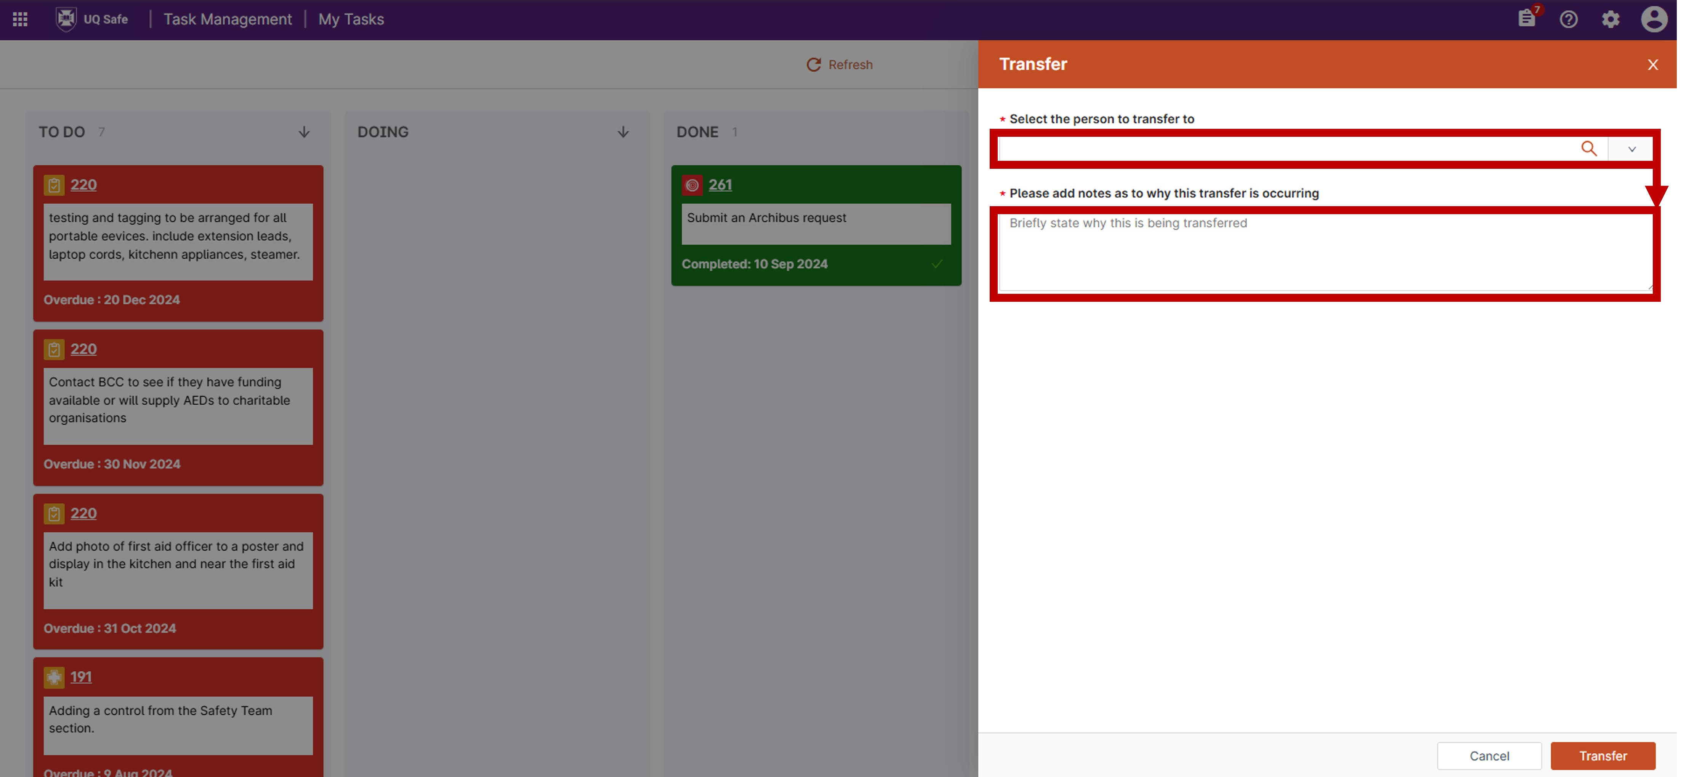Image resolution: width=1681 pixels, height=777 pixels.
Task: Click 'Select the person to transfer to' label
Action: tap(1101, 119)
